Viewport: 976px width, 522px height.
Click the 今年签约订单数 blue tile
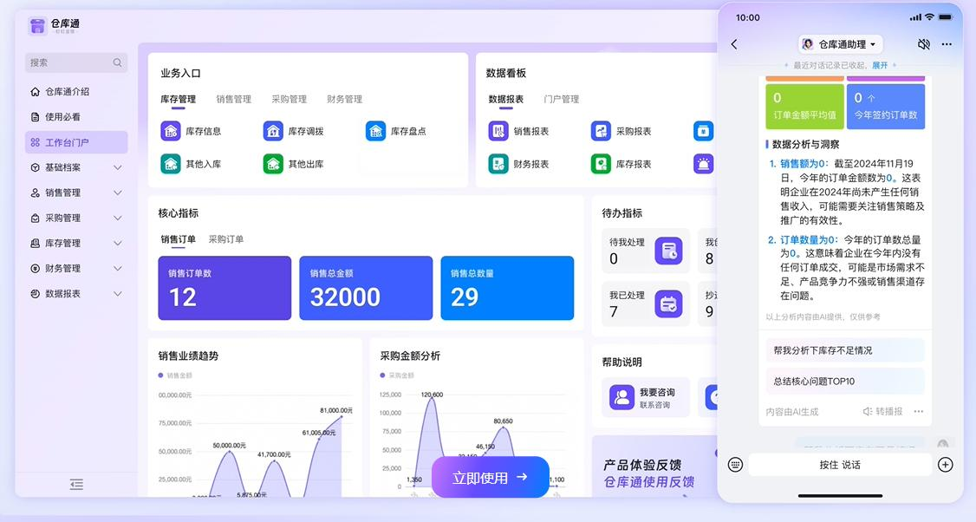tap(886, 106)
